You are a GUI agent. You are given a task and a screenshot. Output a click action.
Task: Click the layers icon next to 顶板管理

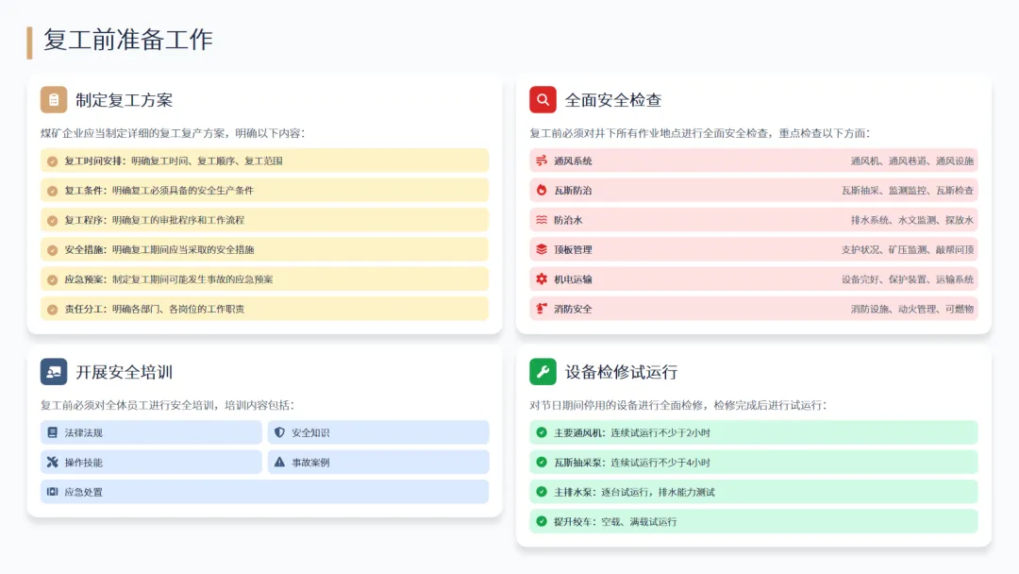[542, 250]
